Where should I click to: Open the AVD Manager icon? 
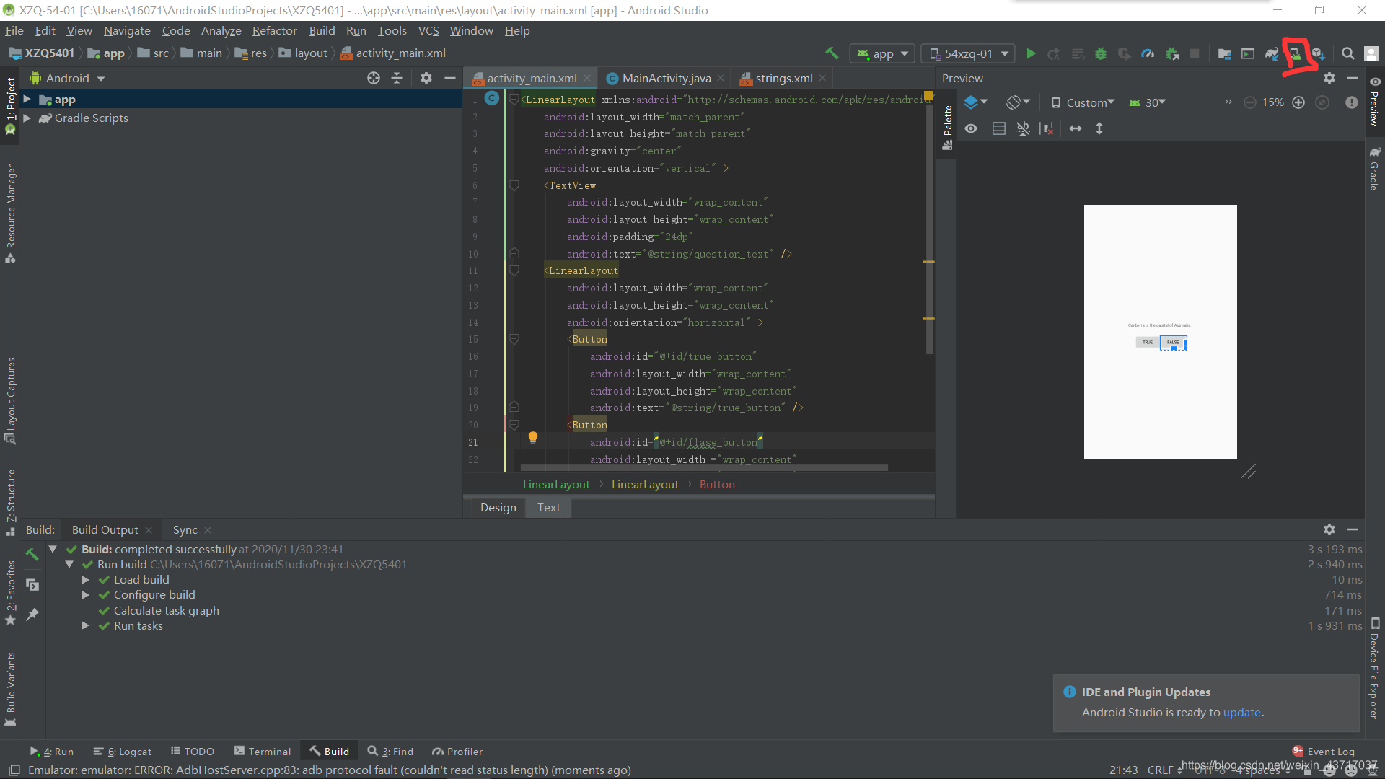point(1296,53)
